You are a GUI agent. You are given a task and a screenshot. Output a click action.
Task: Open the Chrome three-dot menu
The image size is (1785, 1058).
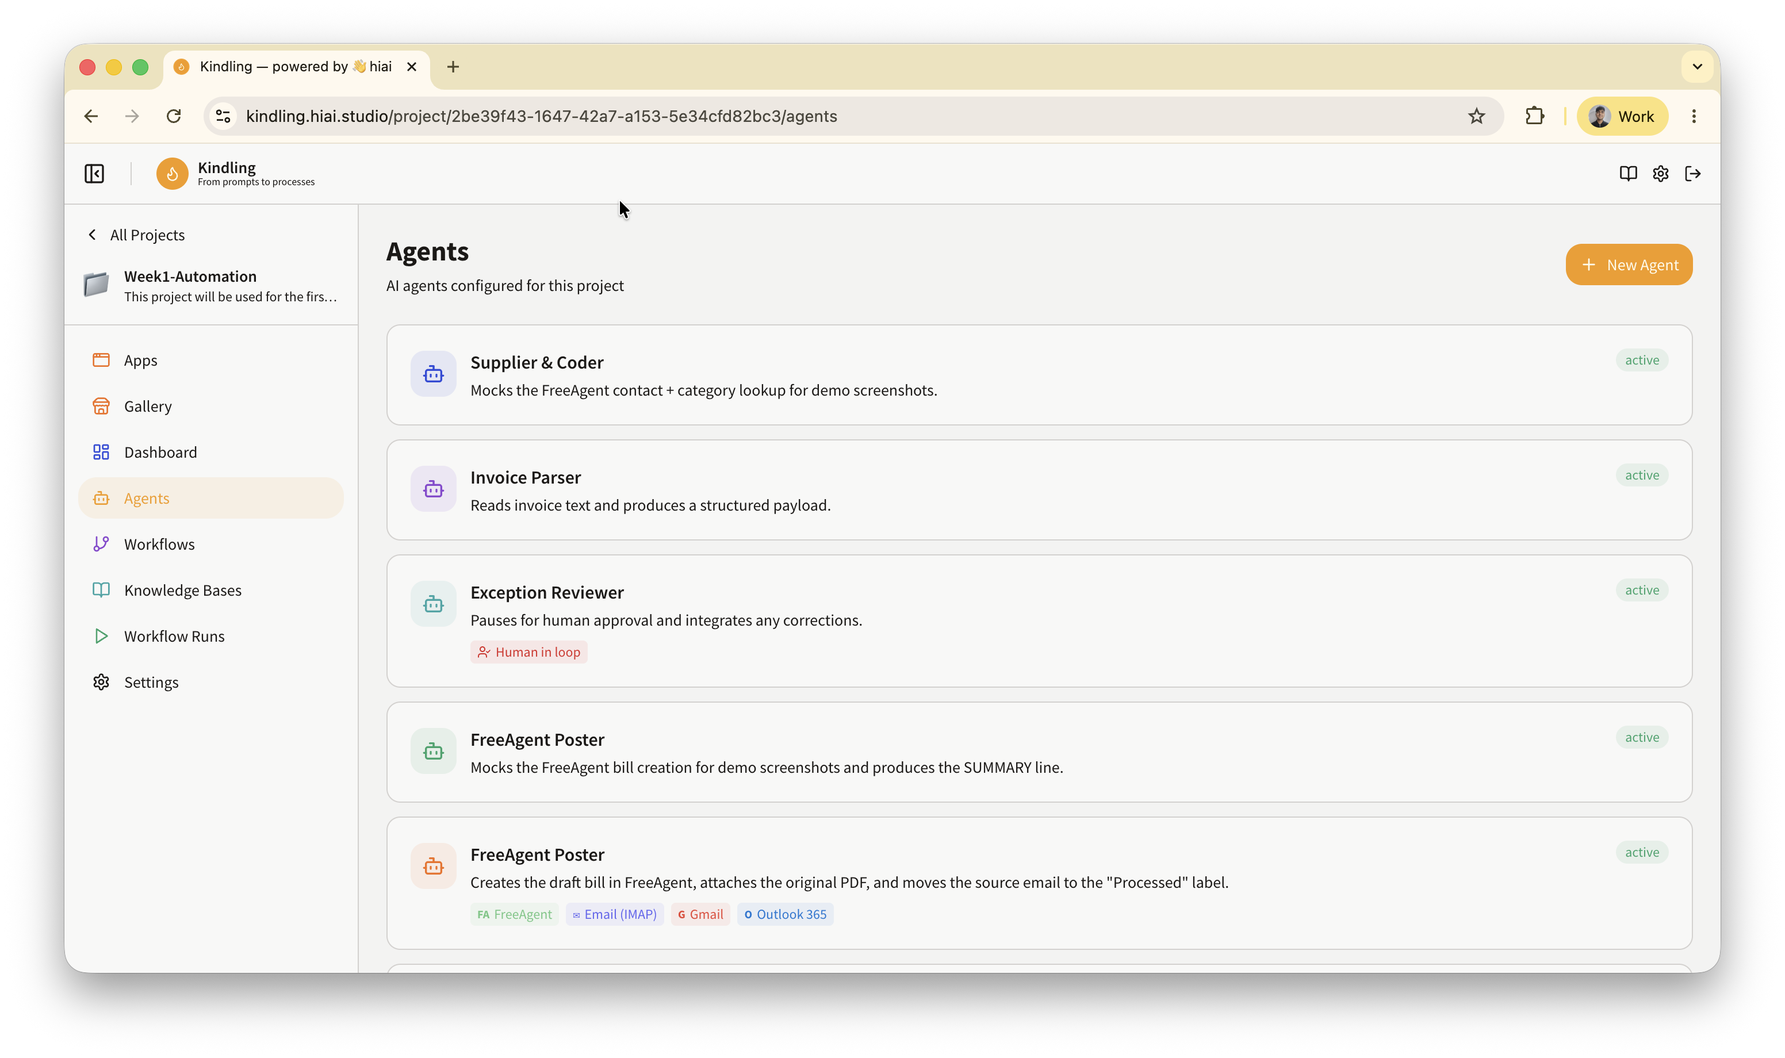click(x=1694, y=116)
